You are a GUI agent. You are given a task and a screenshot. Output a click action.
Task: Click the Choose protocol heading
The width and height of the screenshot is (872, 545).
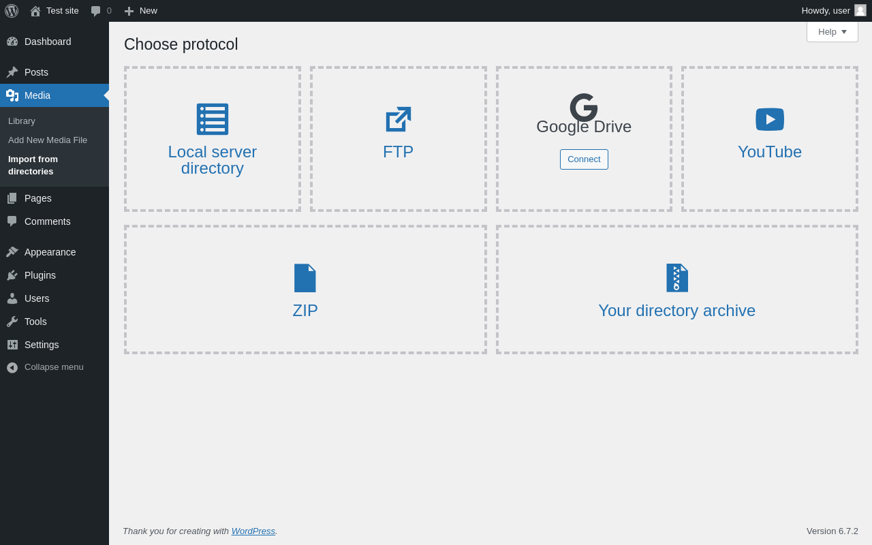pyautogui.click(x=181, y=45)
